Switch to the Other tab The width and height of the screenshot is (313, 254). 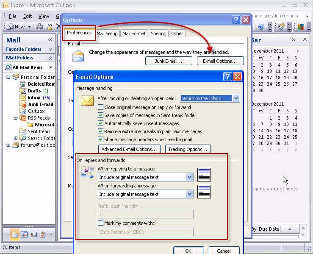[177, 33]
